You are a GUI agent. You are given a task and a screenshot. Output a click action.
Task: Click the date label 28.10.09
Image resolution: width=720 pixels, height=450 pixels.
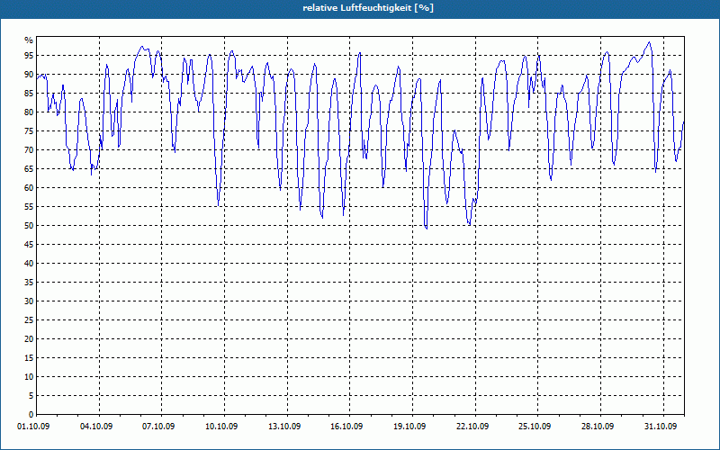point(598,427)
